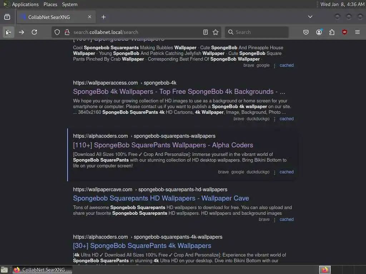The width and height of the screenshot is (366, 274).
Task: Reload the current page
Action: (x=34, y=32)
